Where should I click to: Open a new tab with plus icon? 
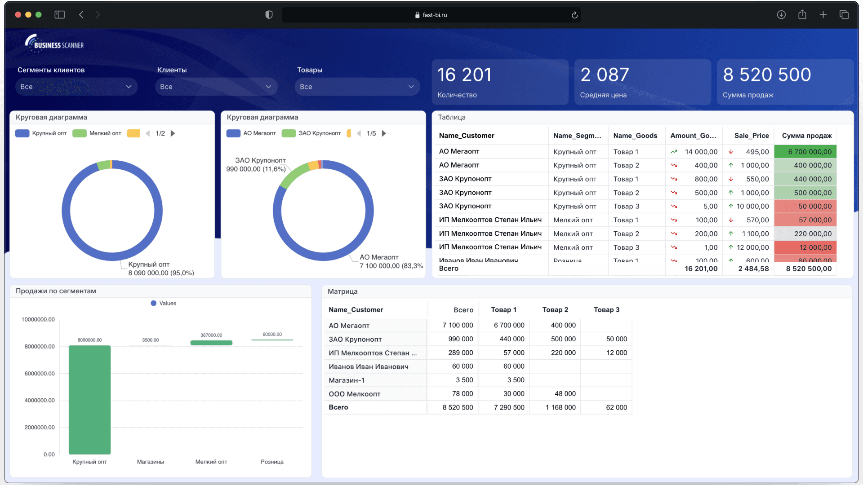[823, 15]
